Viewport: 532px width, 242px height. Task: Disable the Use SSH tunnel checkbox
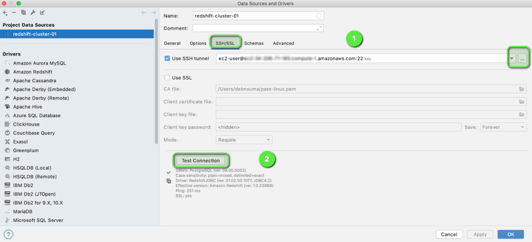point(167,58)
